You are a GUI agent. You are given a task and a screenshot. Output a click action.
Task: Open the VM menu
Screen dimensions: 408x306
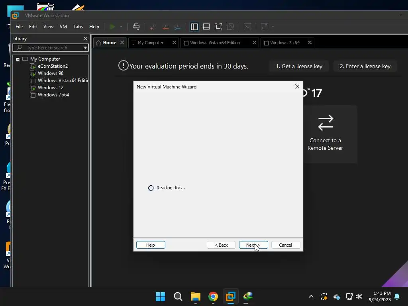[x=63, y=27]
